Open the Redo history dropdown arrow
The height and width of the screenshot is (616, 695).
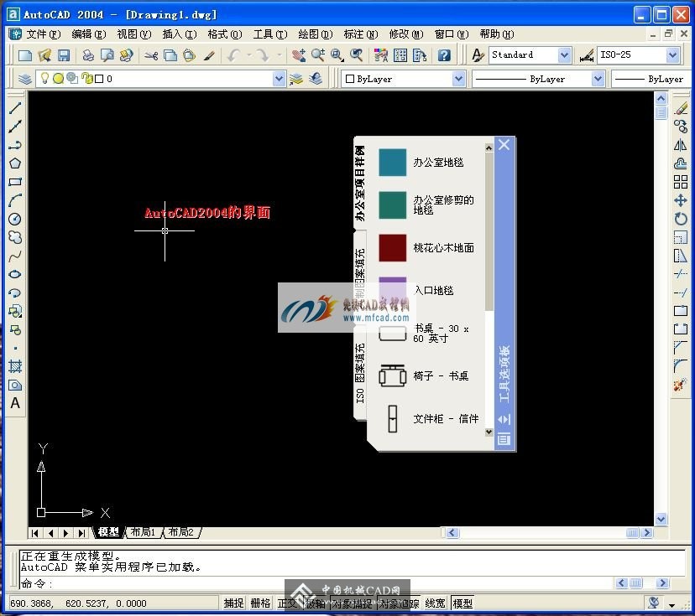click(x=280, y=55)
